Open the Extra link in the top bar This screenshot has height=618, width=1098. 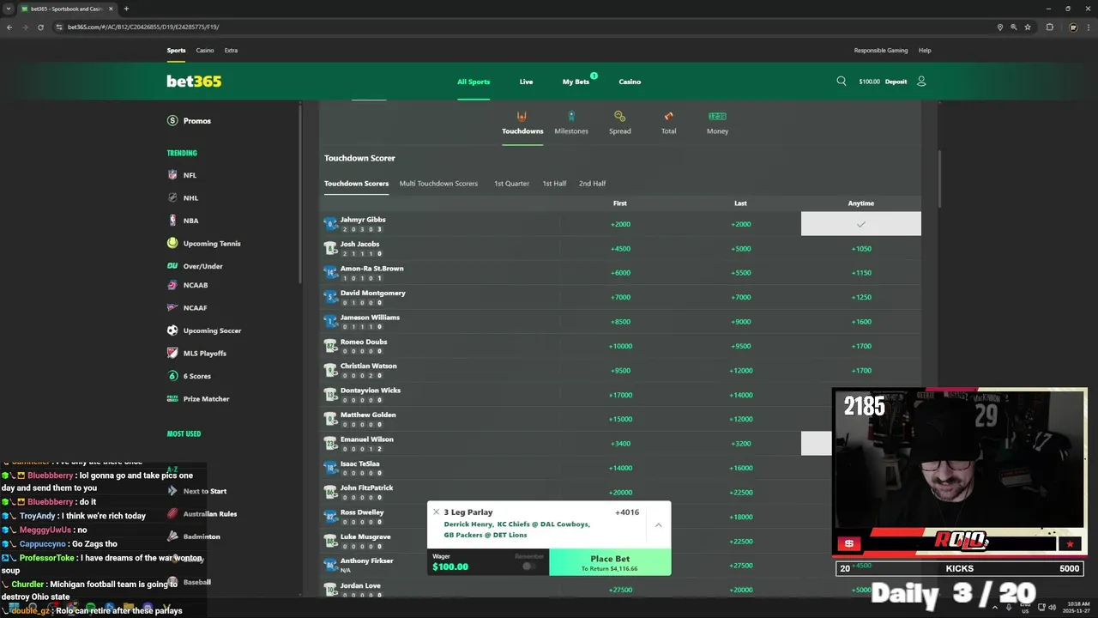click(x=231, y=51)
